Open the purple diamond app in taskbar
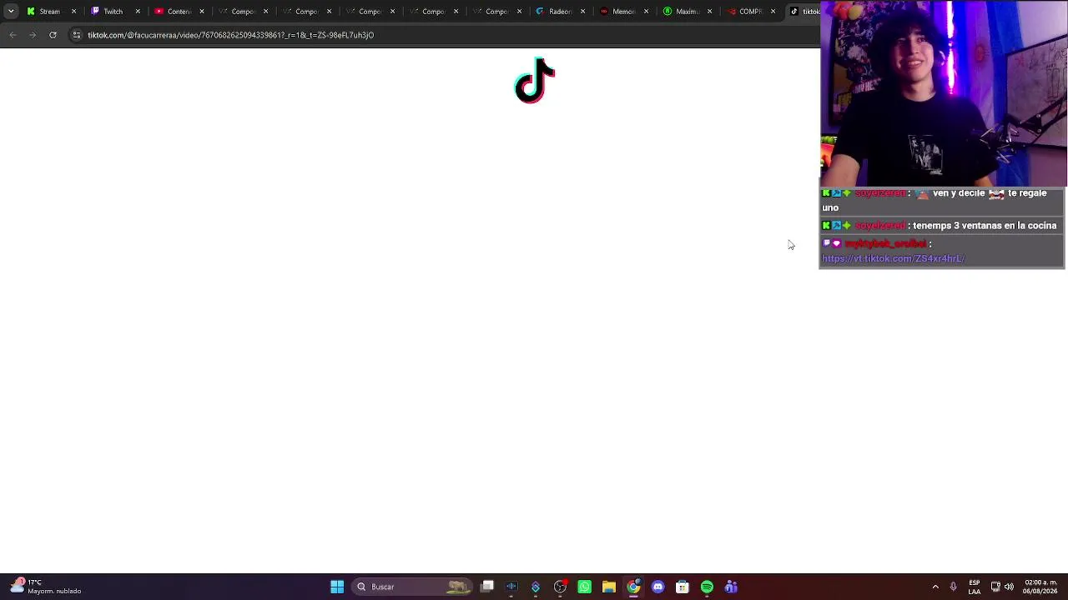1068x600 pixels. [x=536, y=587]
